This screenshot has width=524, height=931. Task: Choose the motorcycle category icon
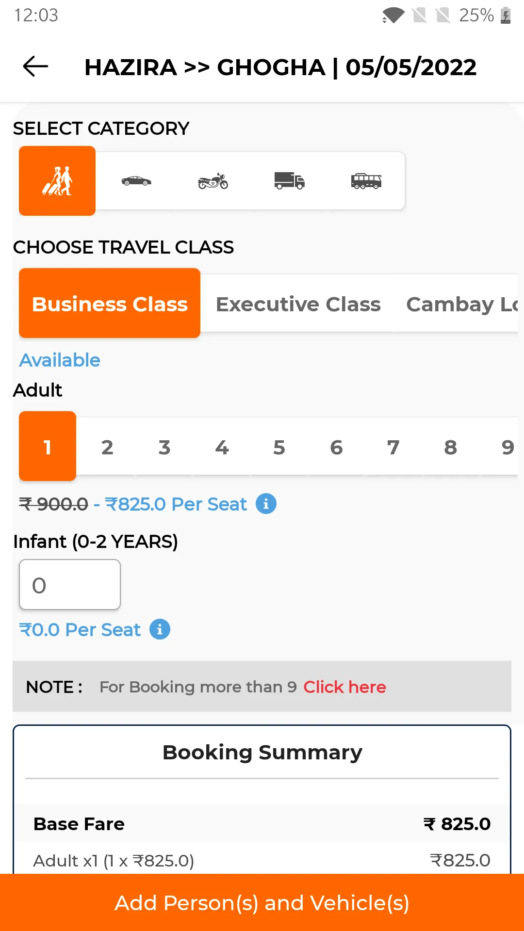pyautogui.click(x=213, y=181)
